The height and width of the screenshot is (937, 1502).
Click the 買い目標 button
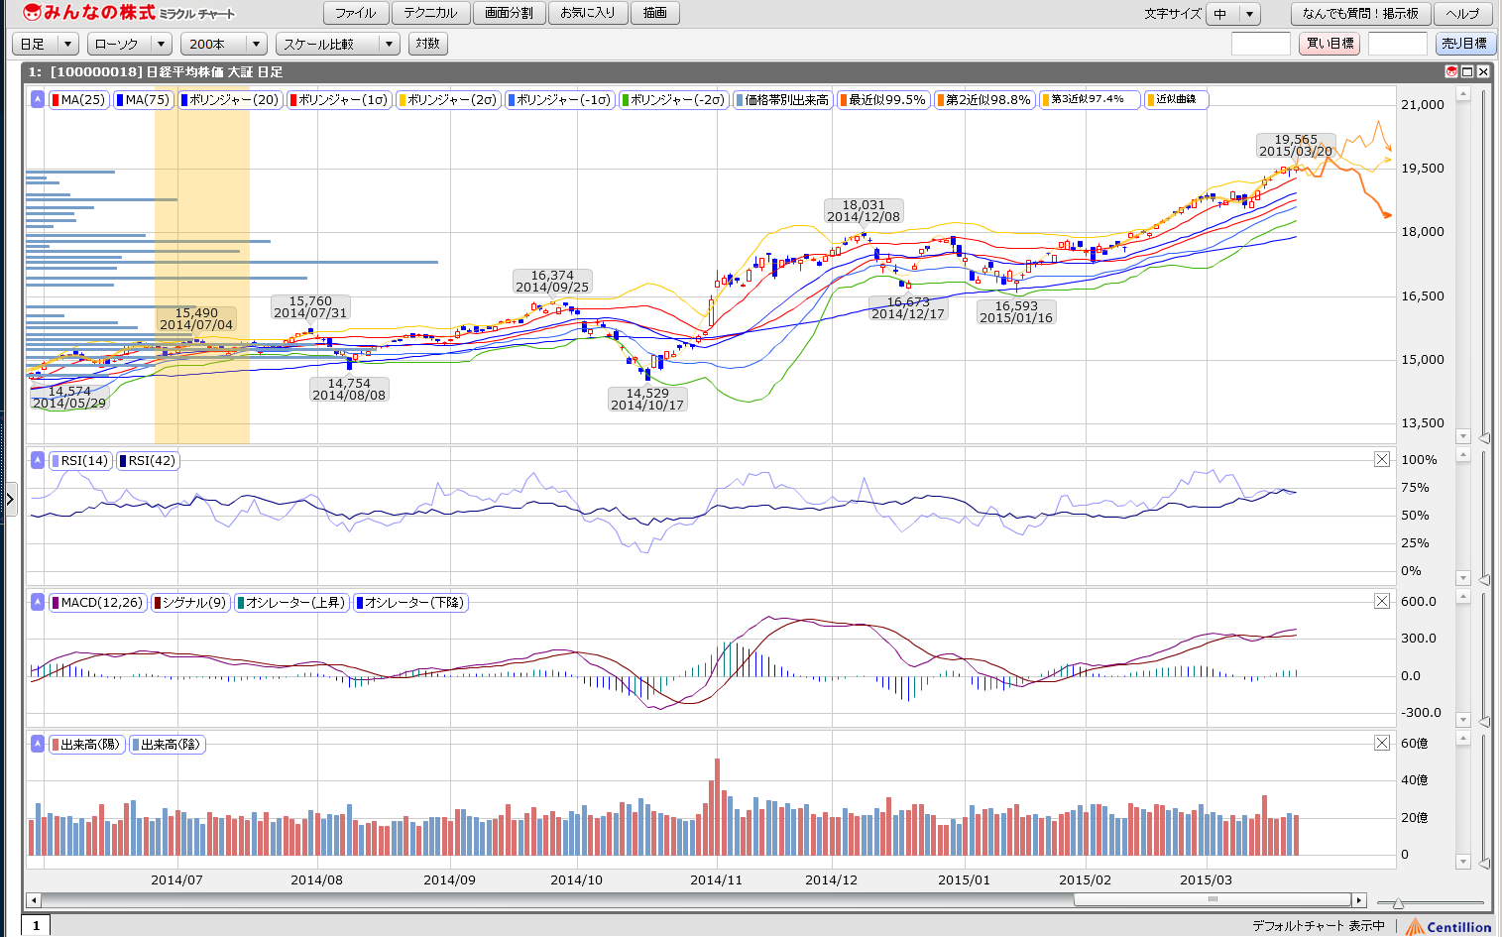click(x=1329, y=44)
